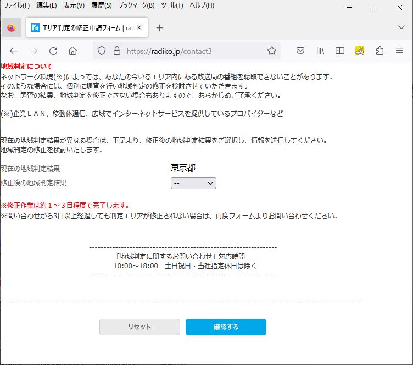Click the yellow extension icon in toolbar

click(x=360, y=51)
